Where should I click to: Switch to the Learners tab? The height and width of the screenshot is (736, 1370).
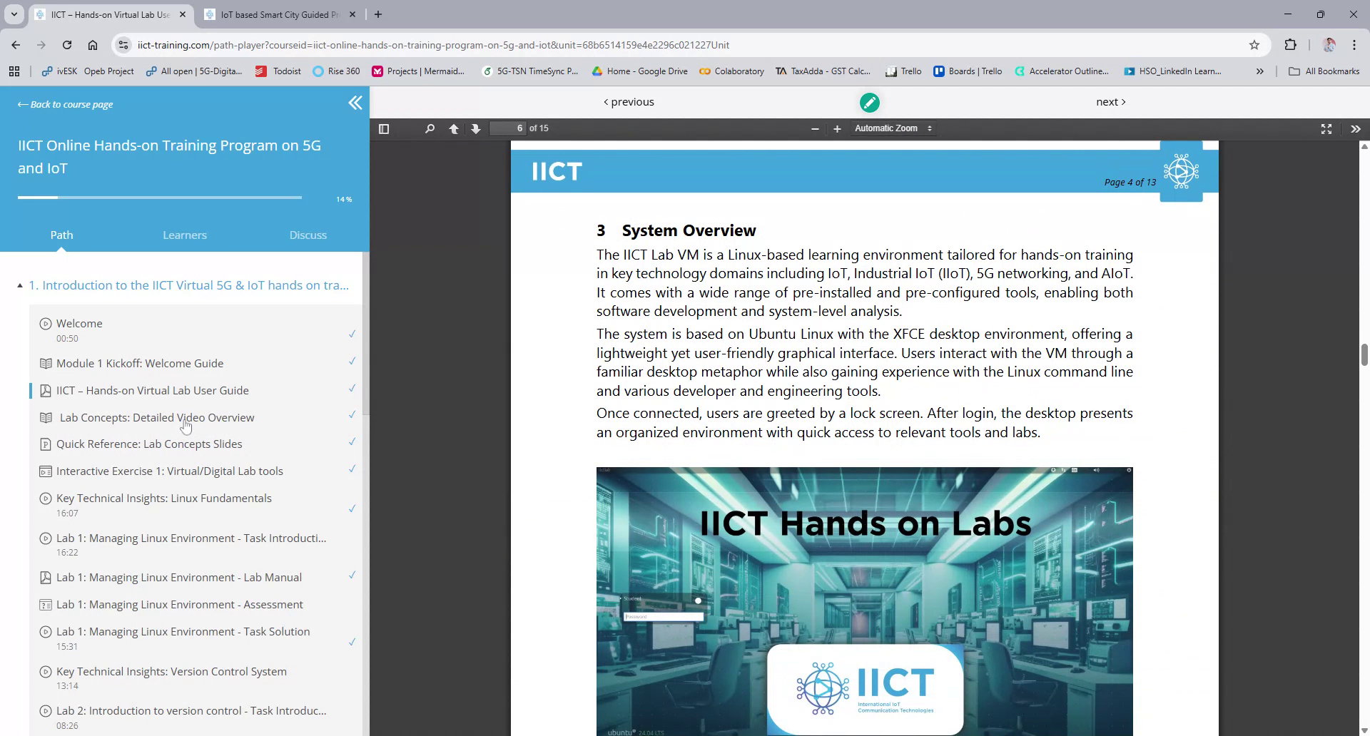tap(185, 235)
